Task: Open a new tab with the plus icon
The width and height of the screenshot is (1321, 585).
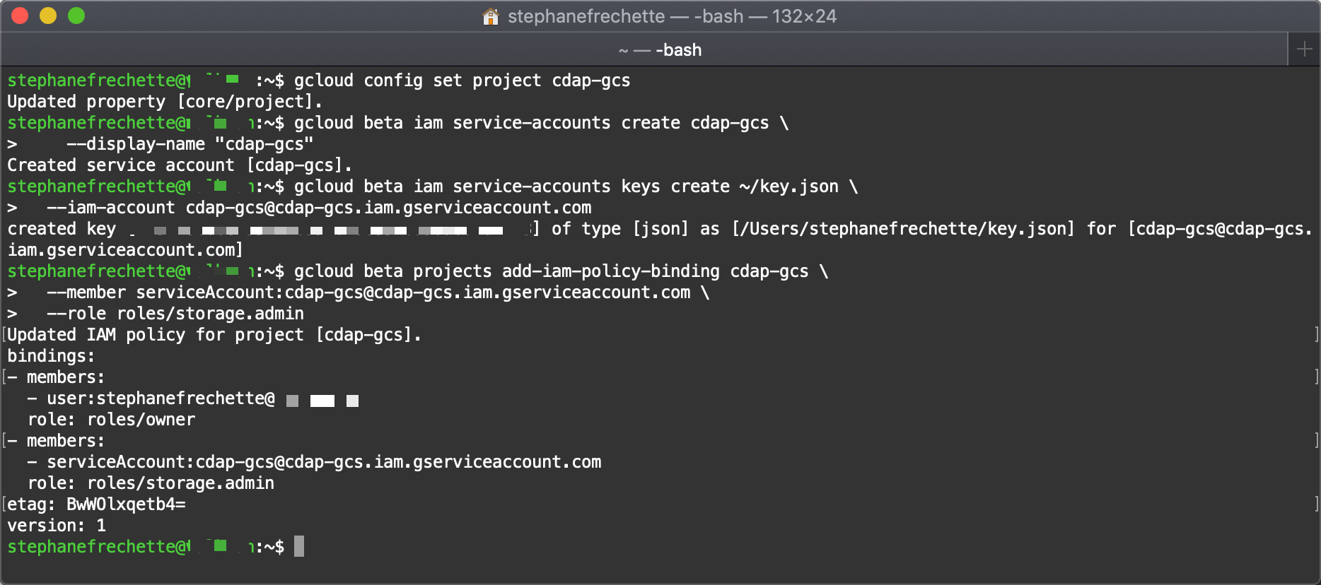Action: tap(1305, 48)
